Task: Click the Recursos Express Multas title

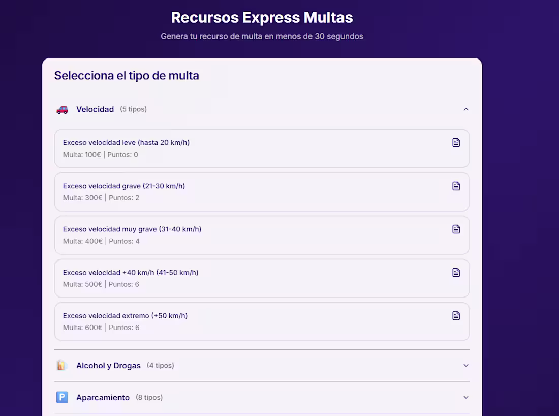Action: click(262, 17)
